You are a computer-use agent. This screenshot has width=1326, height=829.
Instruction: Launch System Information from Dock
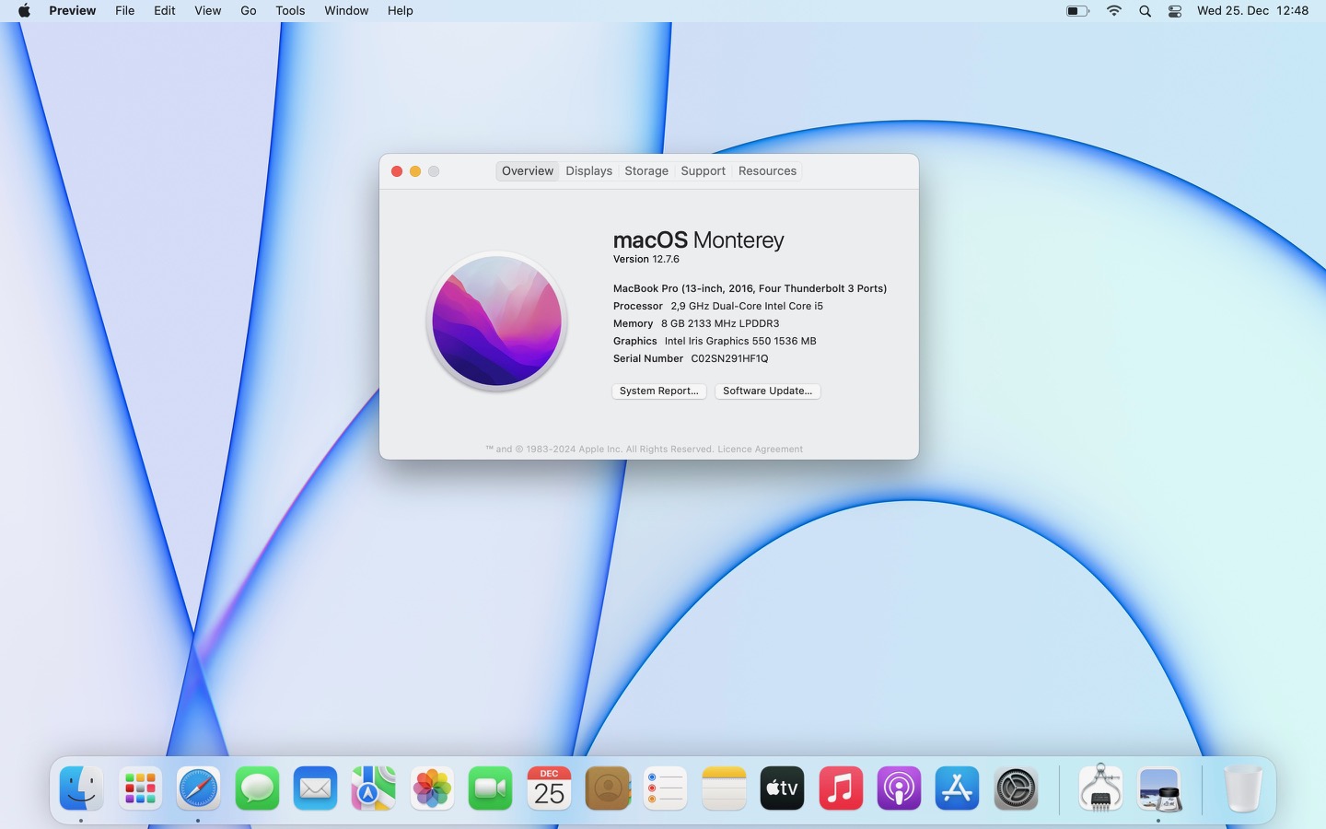click(1100, 788)
